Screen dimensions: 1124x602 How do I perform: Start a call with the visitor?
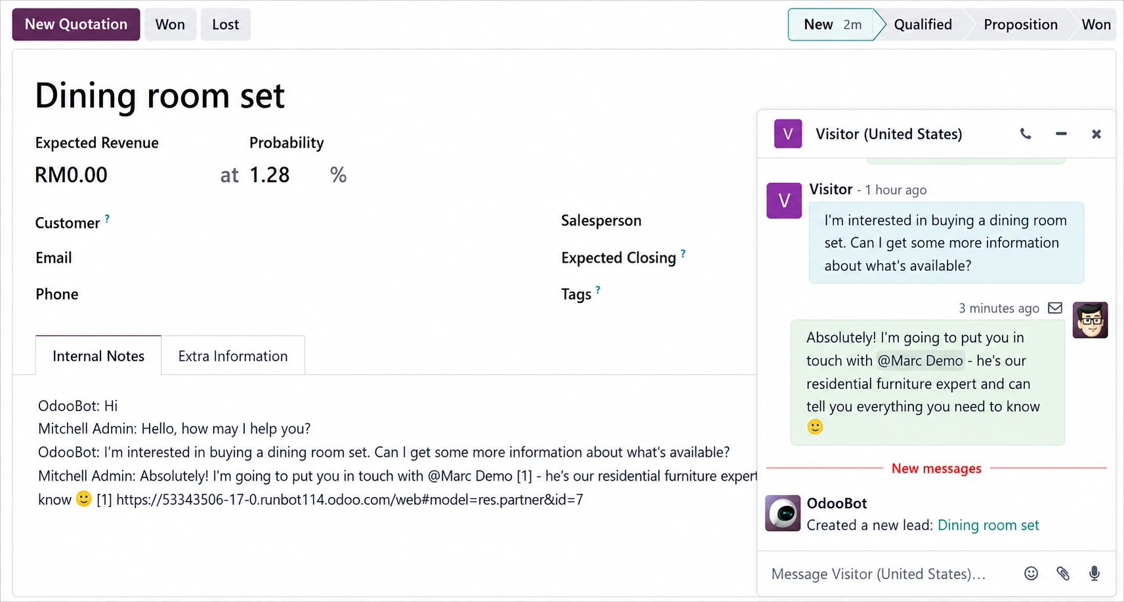click(1026, 134)
